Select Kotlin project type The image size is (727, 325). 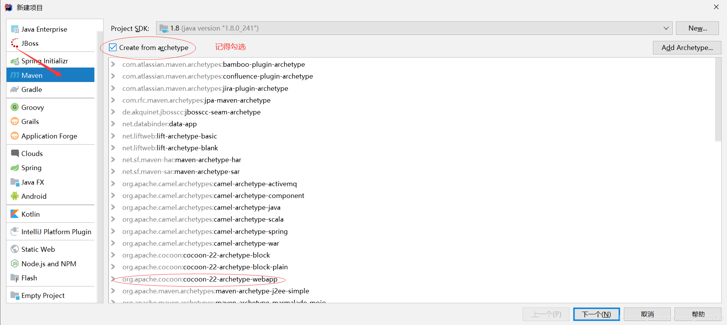point(50,214)
